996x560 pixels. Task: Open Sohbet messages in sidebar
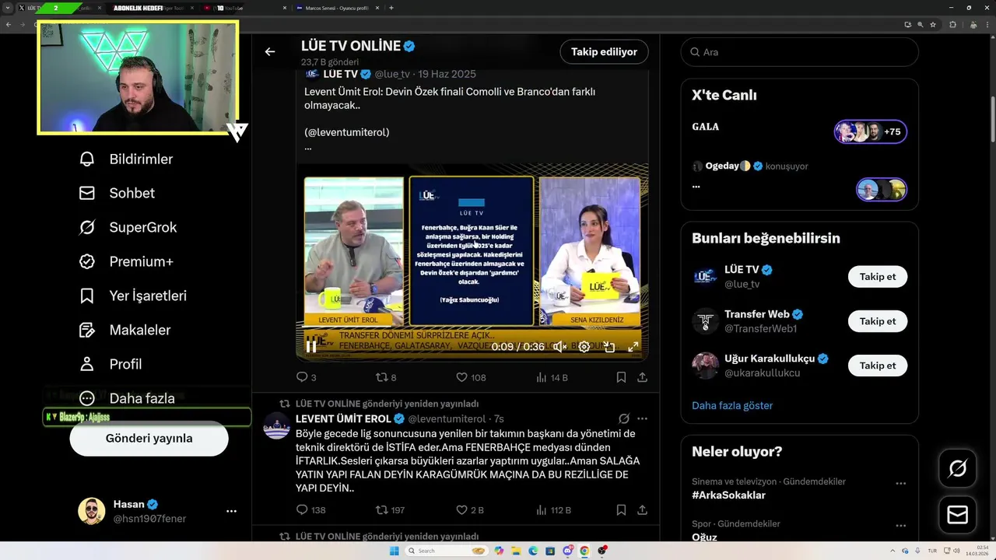pyautogui.click(x=117, y=194)
